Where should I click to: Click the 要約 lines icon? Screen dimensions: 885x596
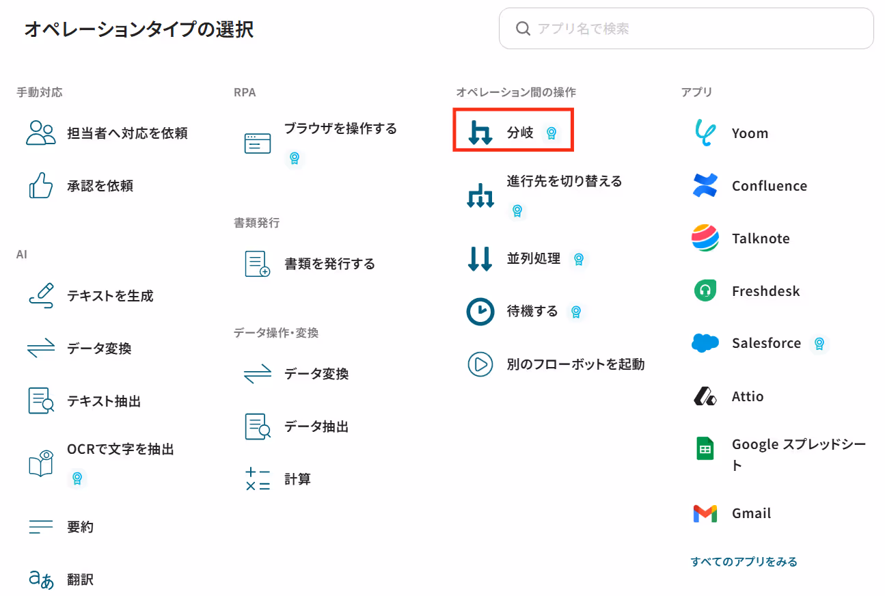41,527
